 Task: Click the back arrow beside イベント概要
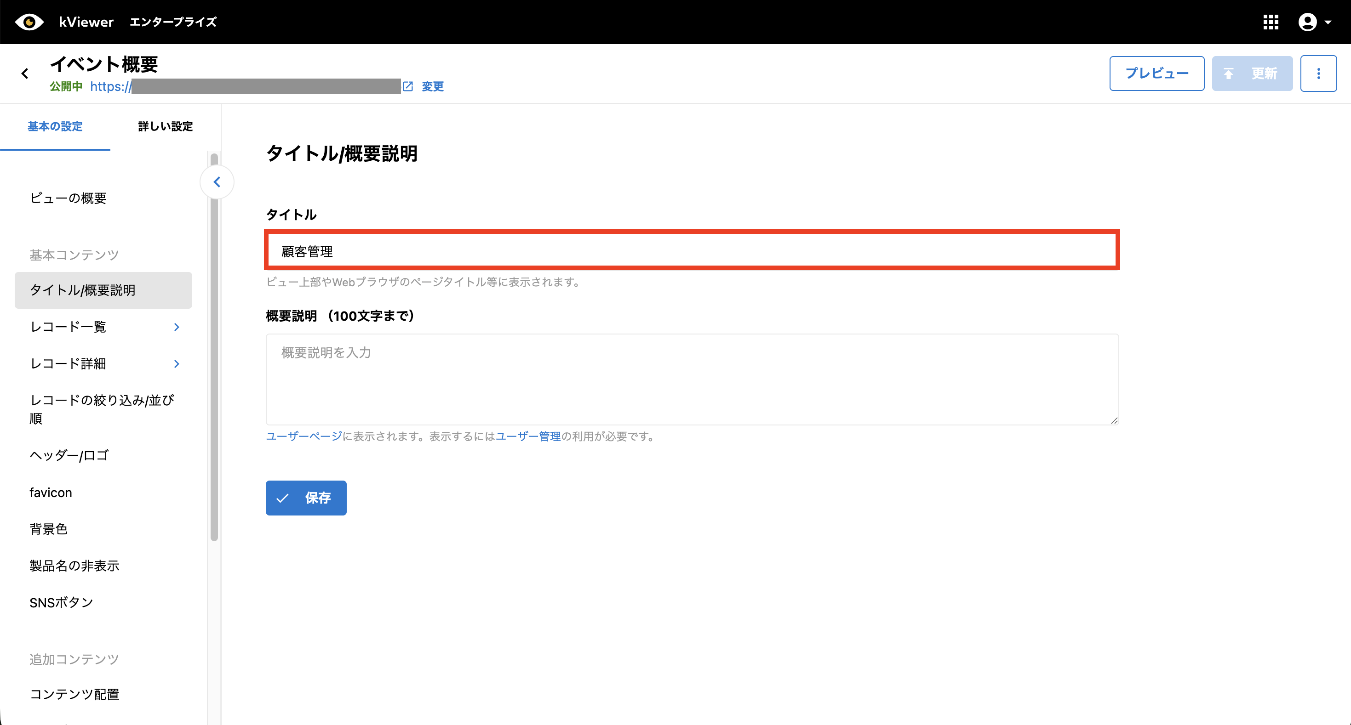pyautogui.click(x=25, y=74)
